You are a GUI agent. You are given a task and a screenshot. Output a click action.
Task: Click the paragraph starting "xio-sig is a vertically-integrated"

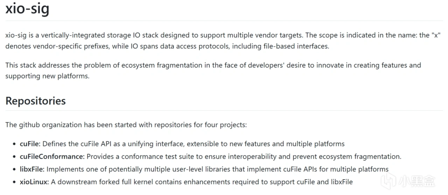(x=223, y=41)
